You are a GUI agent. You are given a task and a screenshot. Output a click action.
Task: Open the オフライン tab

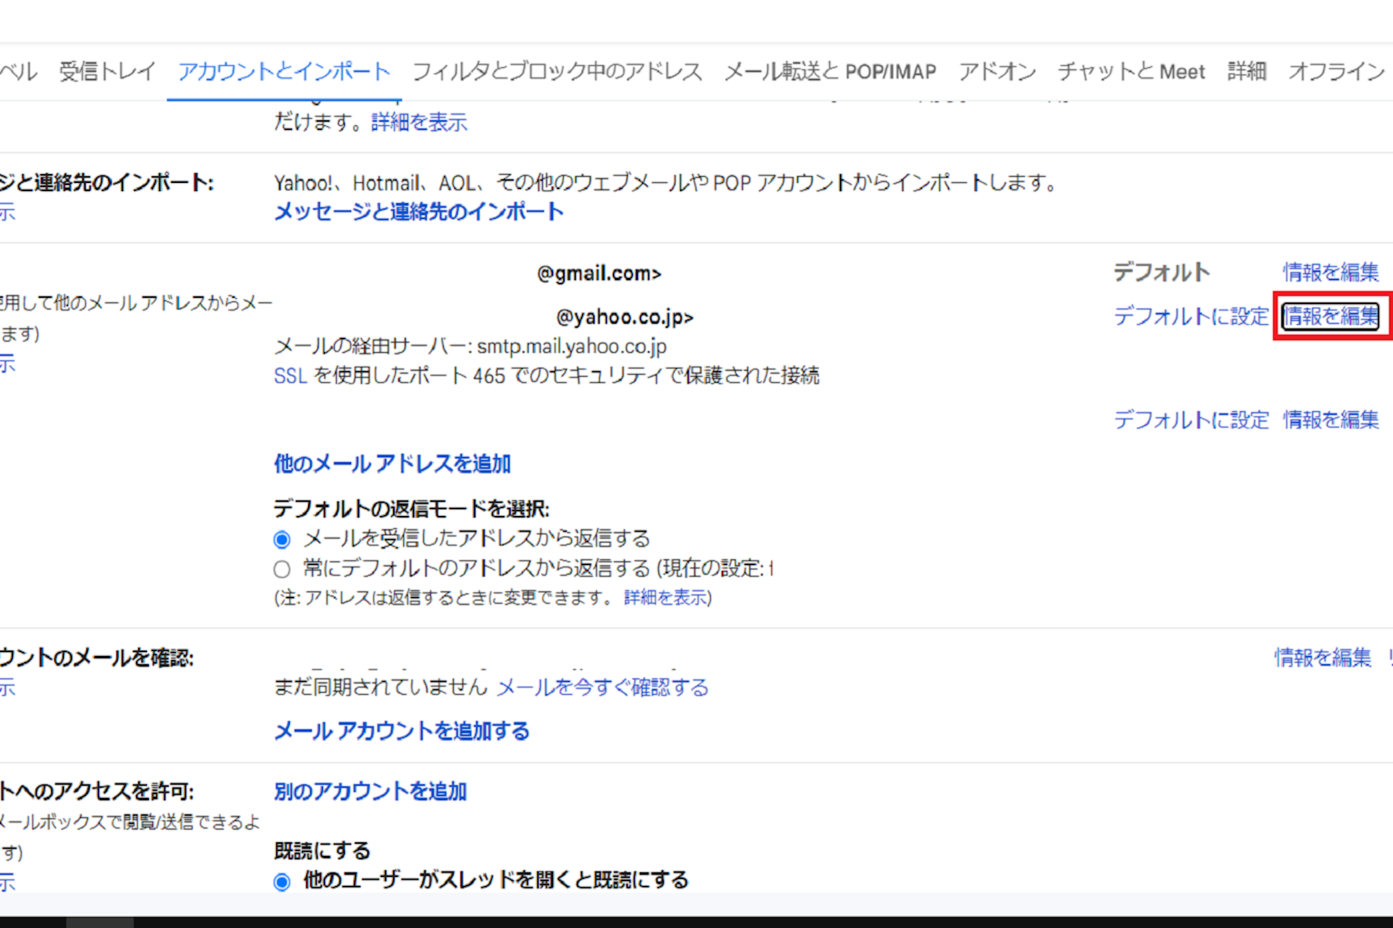[x=1336, y=71]
